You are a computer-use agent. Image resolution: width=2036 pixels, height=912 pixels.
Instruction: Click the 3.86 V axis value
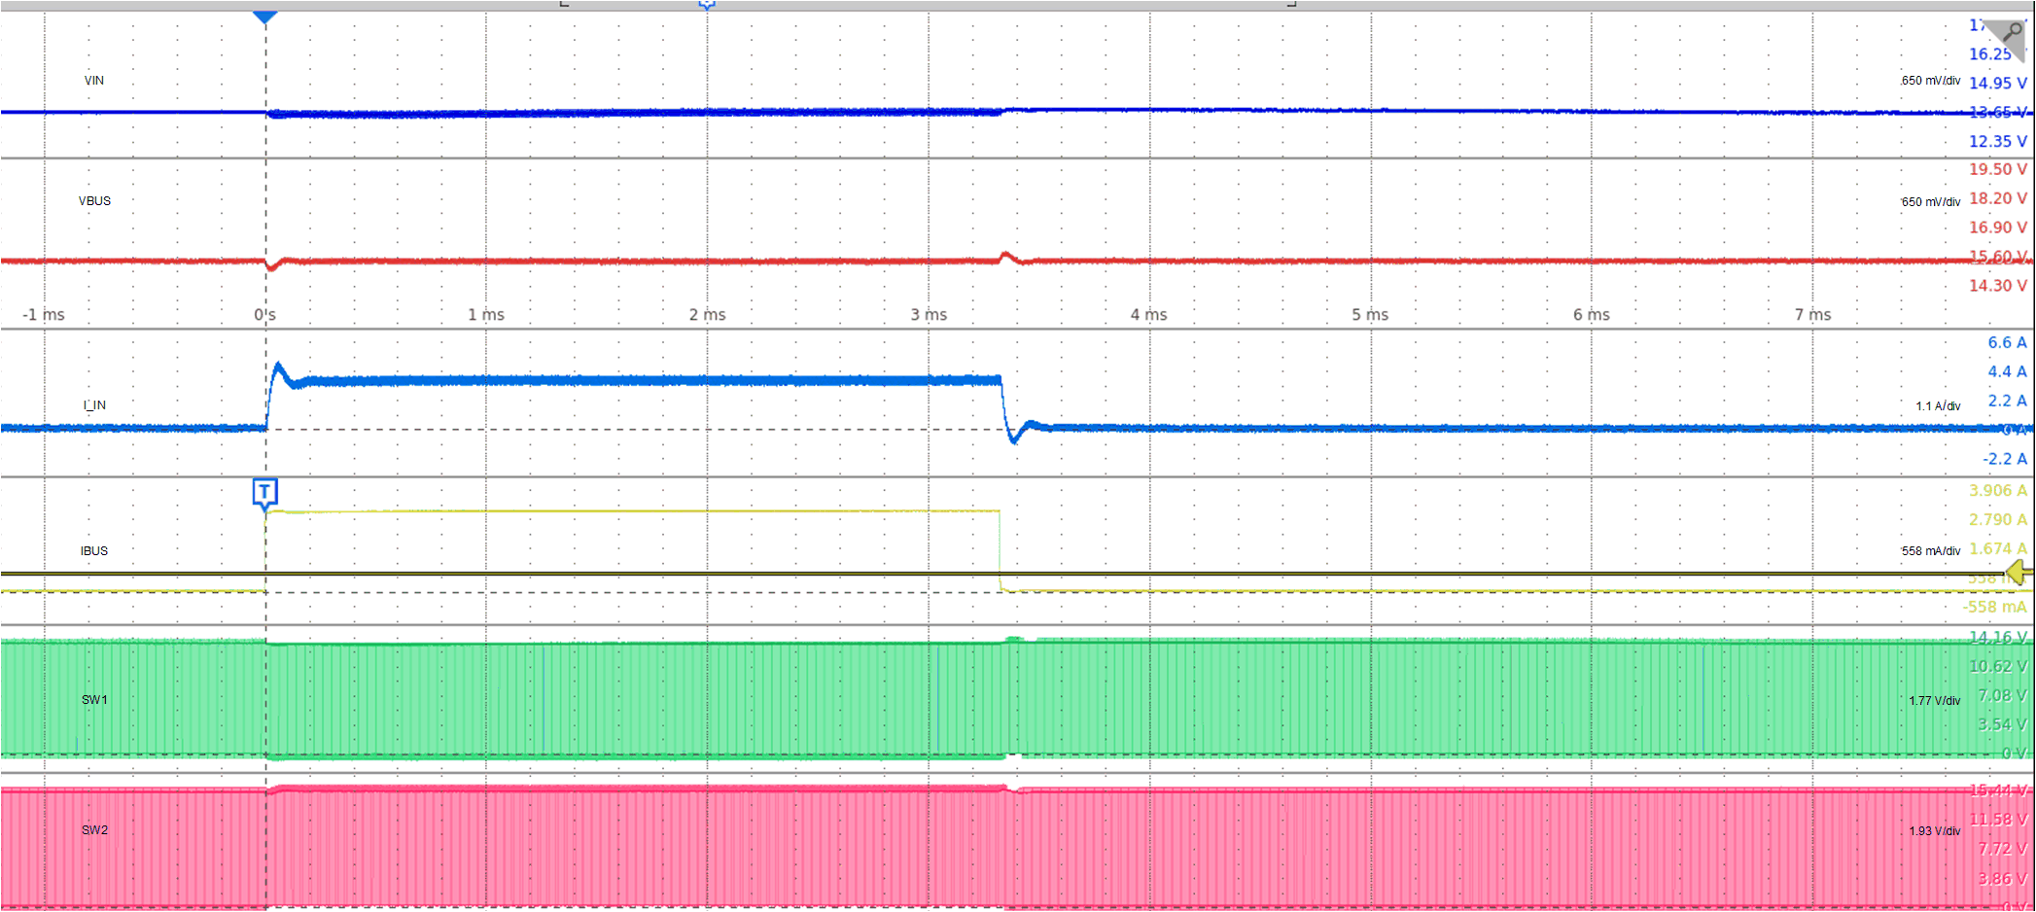(x=2002, y=879)
